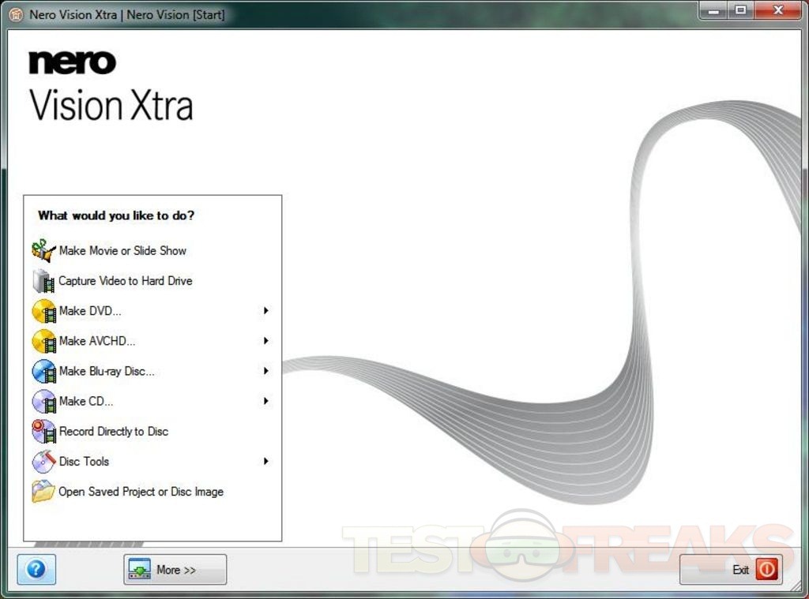Choose the Make CD... menu entry

point(86,401)
